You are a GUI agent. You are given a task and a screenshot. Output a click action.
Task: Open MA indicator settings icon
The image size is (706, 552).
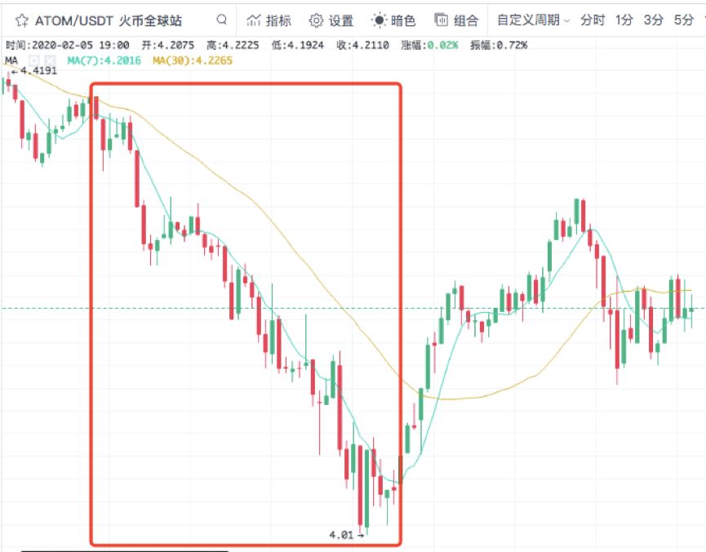click(33, 60)
